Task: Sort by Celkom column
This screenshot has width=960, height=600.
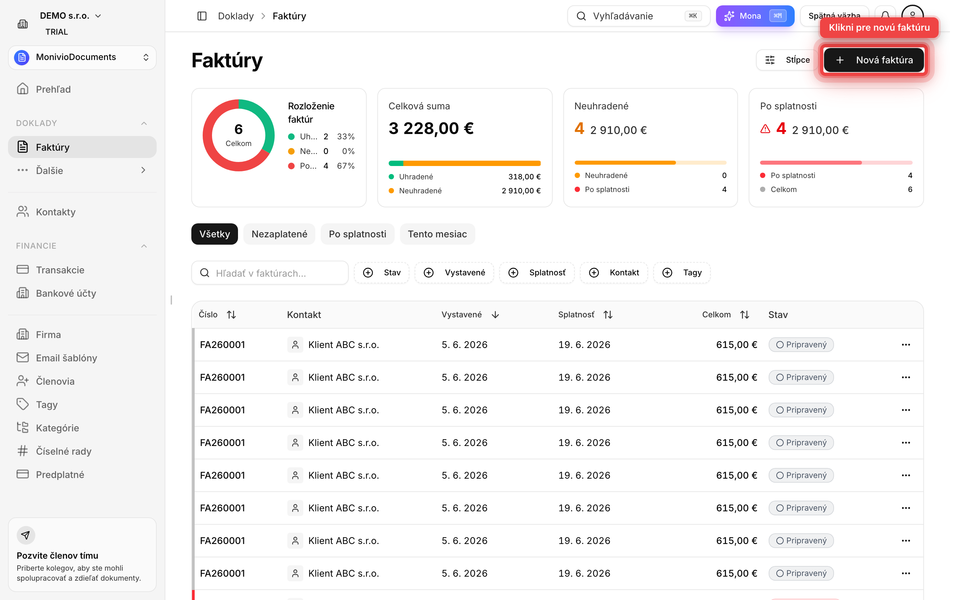Action: click(726, 315)
